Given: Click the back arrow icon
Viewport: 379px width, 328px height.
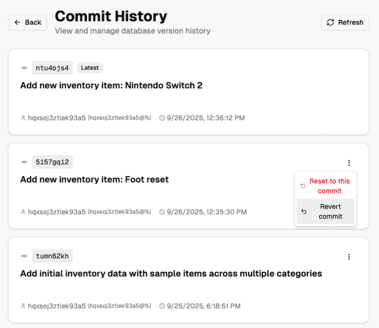Looking at the screenshot, I should [18, 23].
